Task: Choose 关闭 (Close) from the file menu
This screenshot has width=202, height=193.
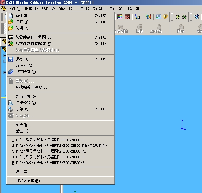Action: point(60,28)
